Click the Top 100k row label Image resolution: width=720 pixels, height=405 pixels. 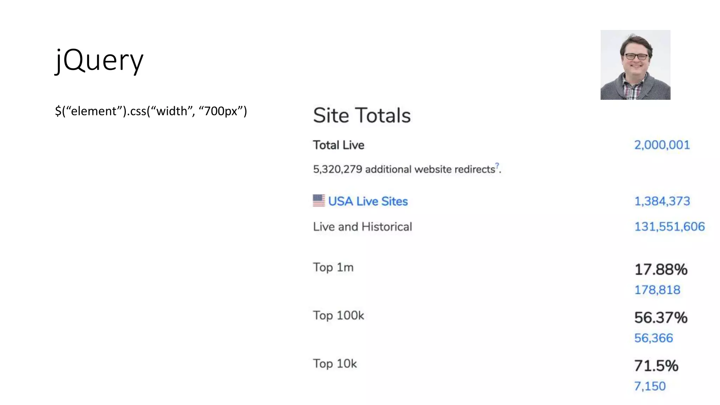tap(339, 315)
